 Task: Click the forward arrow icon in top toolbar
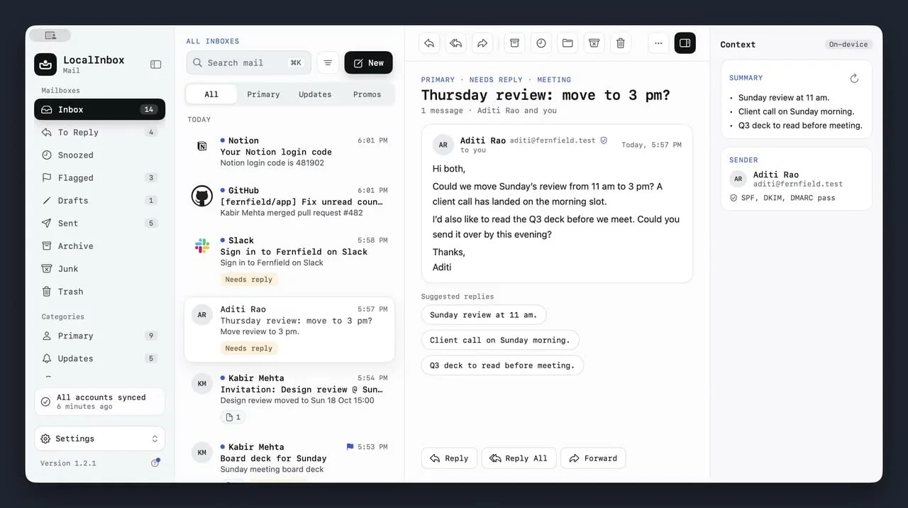(x=482, y=43)
